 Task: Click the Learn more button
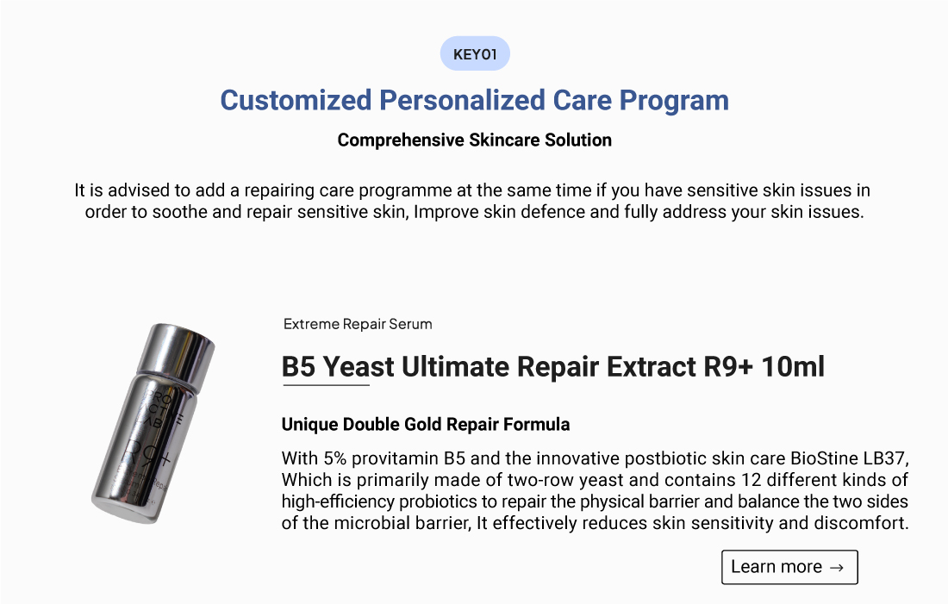(x=789, y=567)
